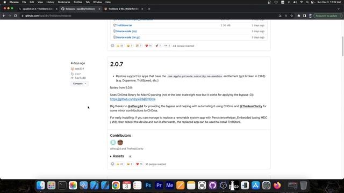Open Chrome File menu
This screenshot has height=193, width=344.
(24, 2)
